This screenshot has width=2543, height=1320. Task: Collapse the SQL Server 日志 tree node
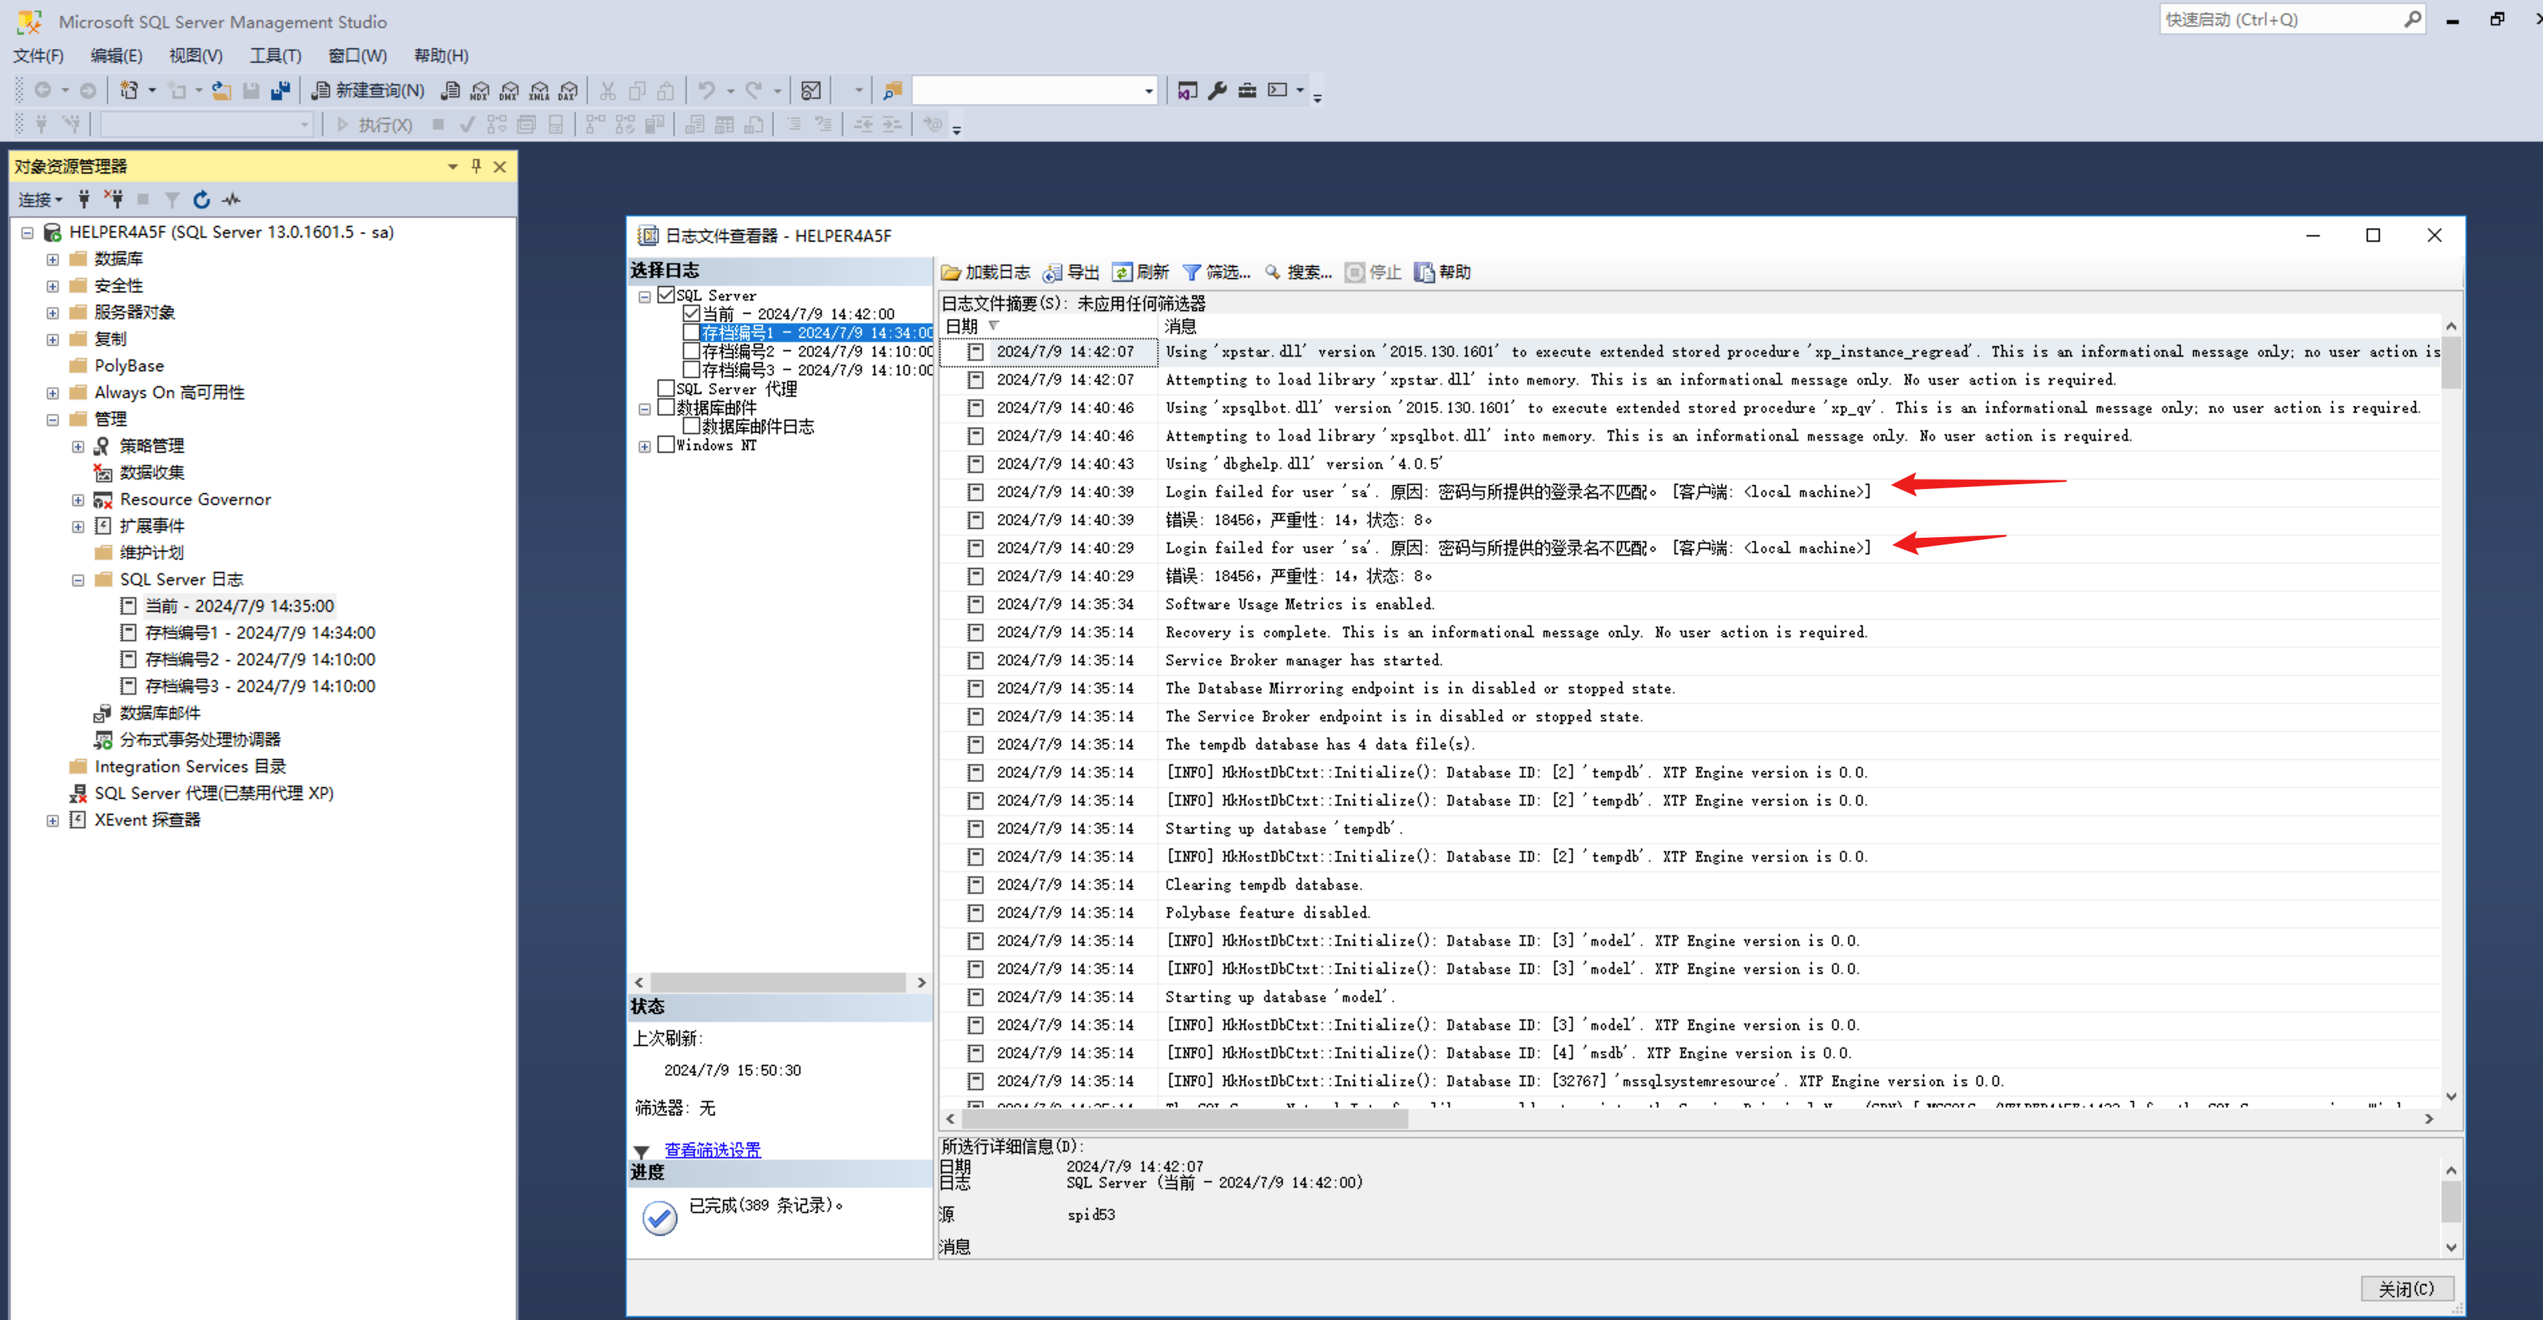pos(78,581)
